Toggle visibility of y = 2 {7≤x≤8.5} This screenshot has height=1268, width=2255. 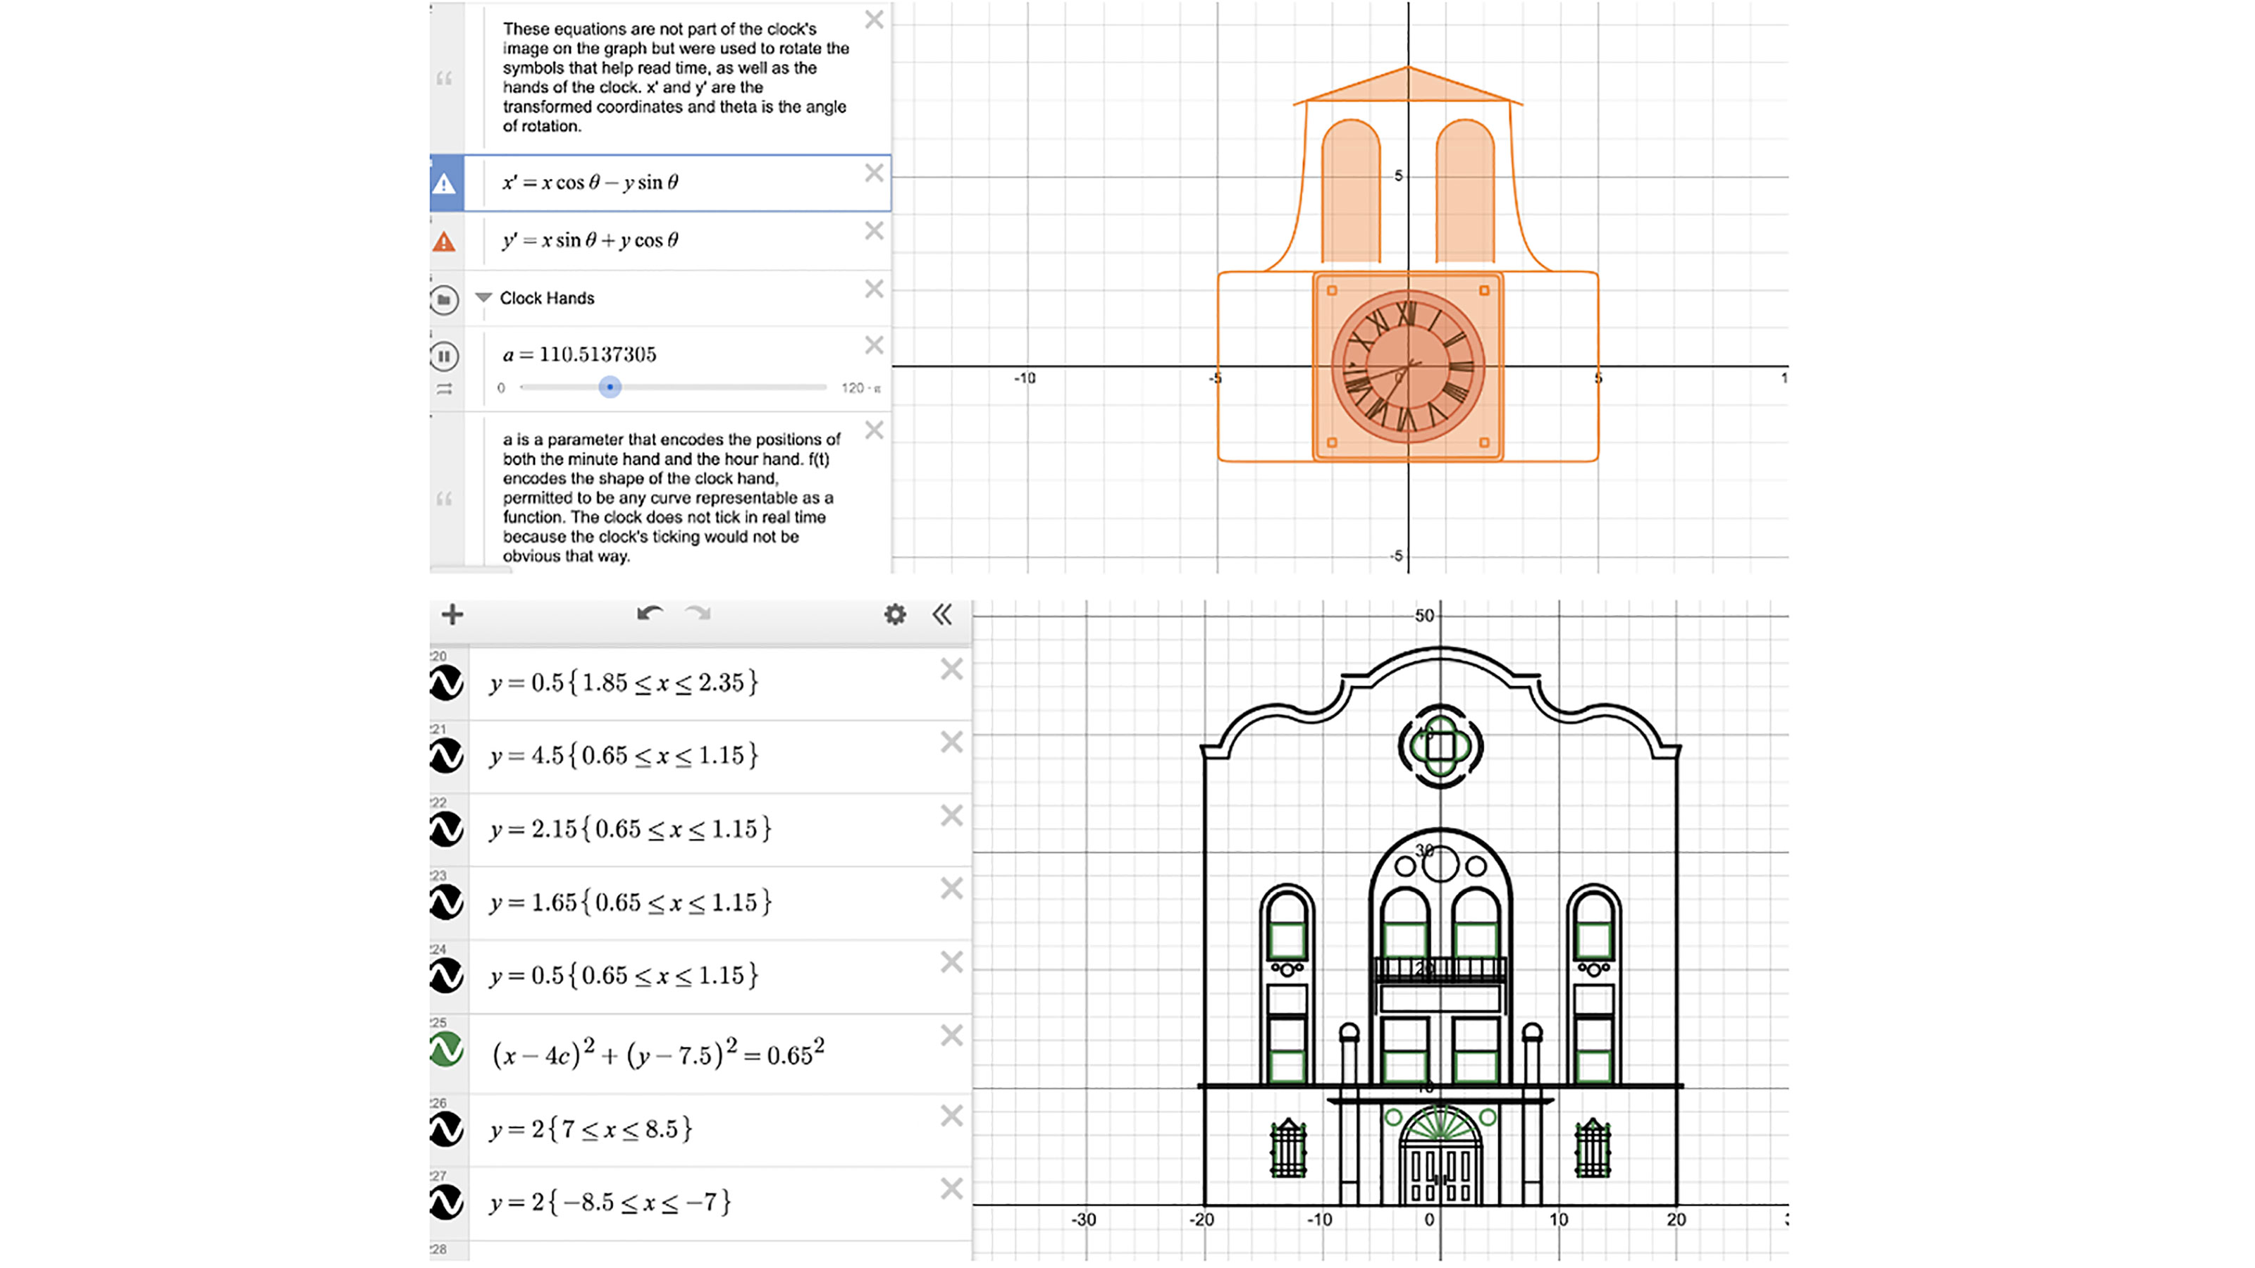447,1130
